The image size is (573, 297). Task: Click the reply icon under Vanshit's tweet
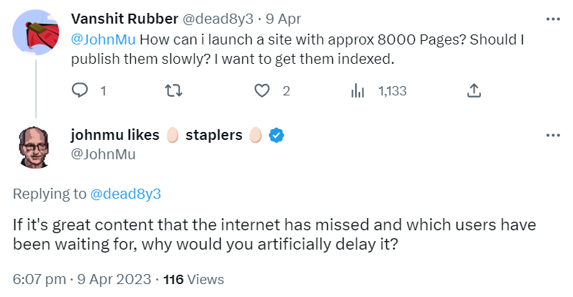tap(81, 91)
